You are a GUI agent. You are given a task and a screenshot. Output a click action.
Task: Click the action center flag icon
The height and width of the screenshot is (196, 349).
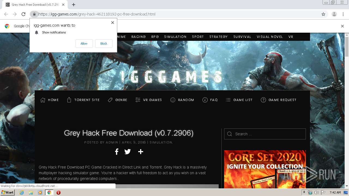tap(323, 192)
